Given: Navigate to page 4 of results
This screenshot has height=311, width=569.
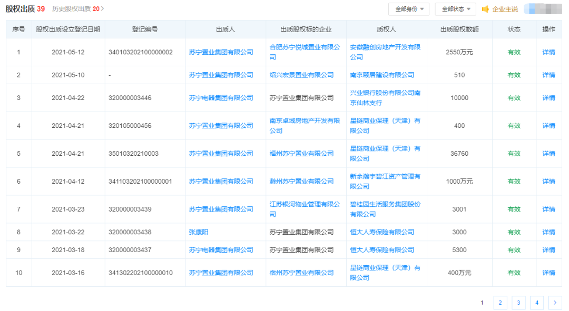Looking at the screenshot, I should click(536, 303).
